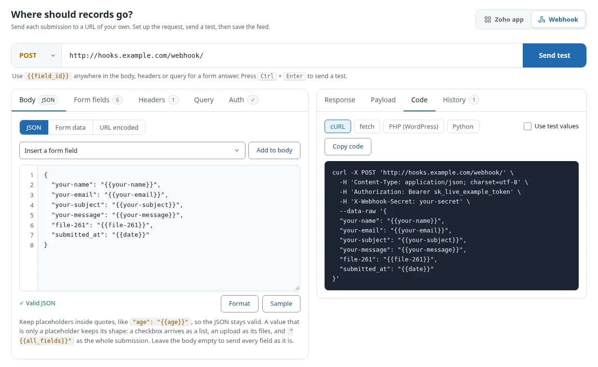The height and width of the screenshot is (367, 598).
Task: Click the JSON badge on Body tab
Action: (x=48, y=100)
